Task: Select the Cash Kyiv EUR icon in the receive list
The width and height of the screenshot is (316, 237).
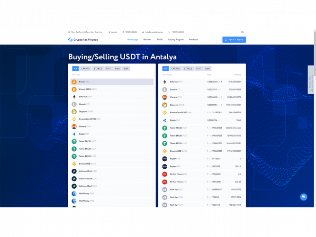Action: point(165,190)
